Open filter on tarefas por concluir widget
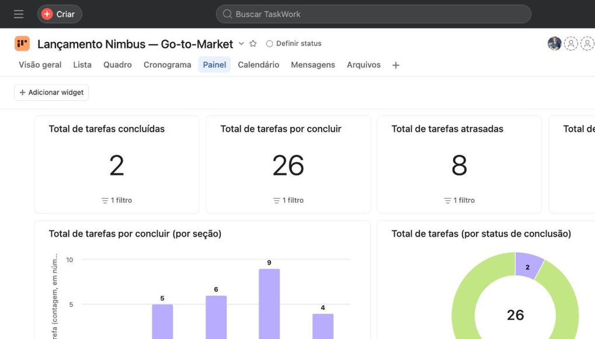 [x=288, y=200]
